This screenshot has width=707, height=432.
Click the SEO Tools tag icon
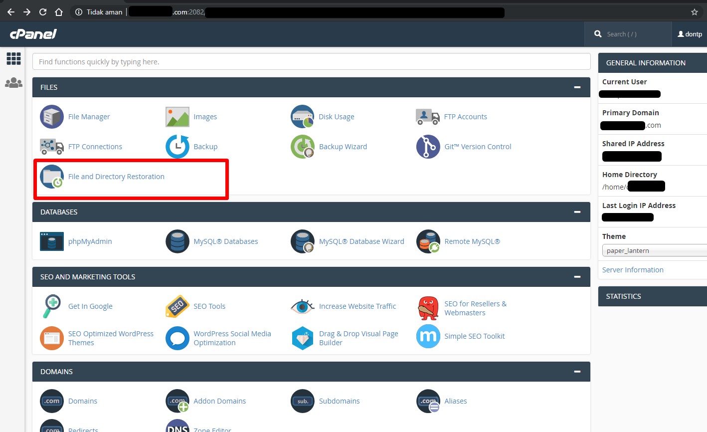[177, 306]
